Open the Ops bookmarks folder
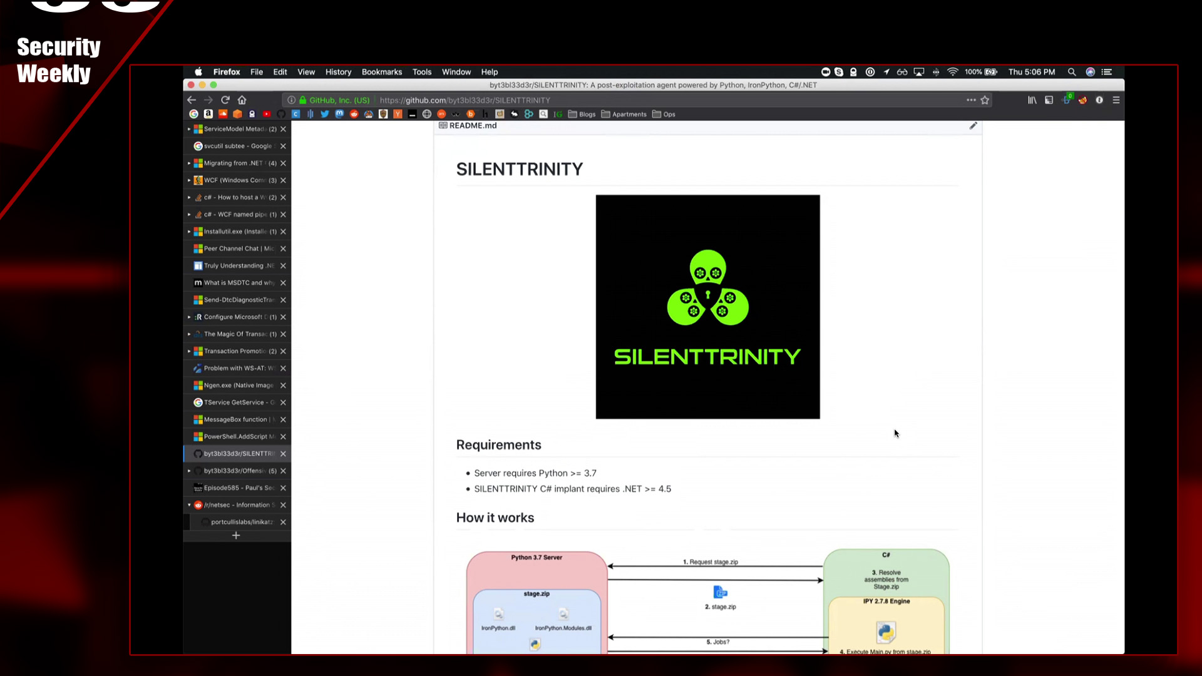Screen dimensions: 1202x676 pyautogui.click(x=664, y=114)
